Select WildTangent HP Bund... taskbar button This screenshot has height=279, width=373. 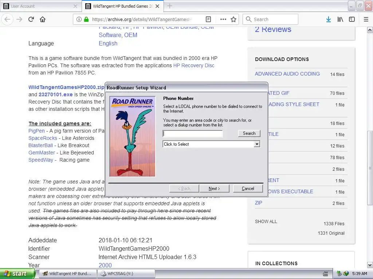[x=67, y=274]
